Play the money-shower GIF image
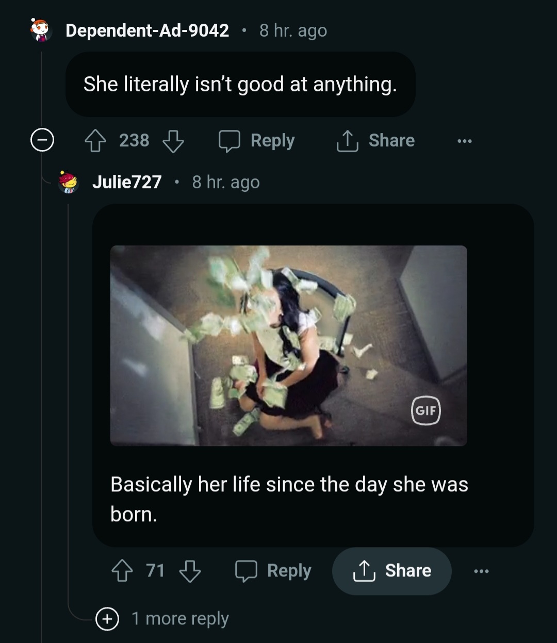This screenshot has width=557, height=643. 288,345
